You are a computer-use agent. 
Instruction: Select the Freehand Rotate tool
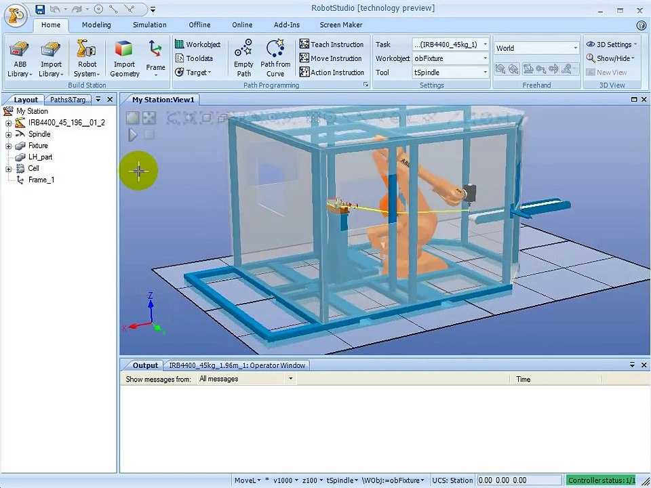pos(513,69)
